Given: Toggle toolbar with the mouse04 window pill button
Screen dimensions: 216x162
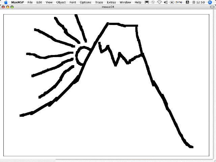Looking at the screenshot, I should 212,7.
